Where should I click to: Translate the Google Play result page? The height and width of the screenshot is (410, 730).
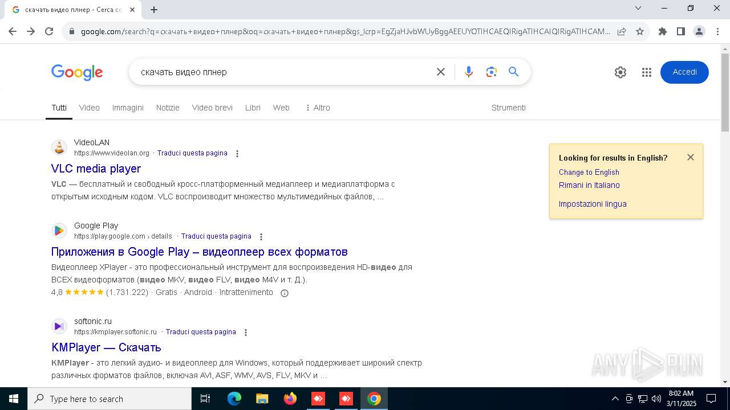point(216,236)
